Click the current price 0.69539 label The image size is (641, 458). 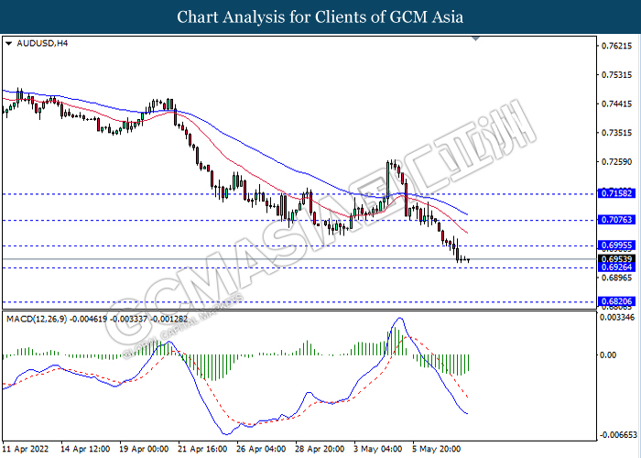click(616, 259)
